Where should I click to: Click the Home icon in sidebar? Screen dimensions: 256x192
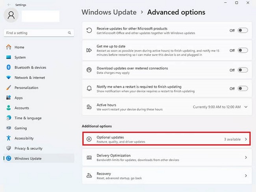(9, 47)
